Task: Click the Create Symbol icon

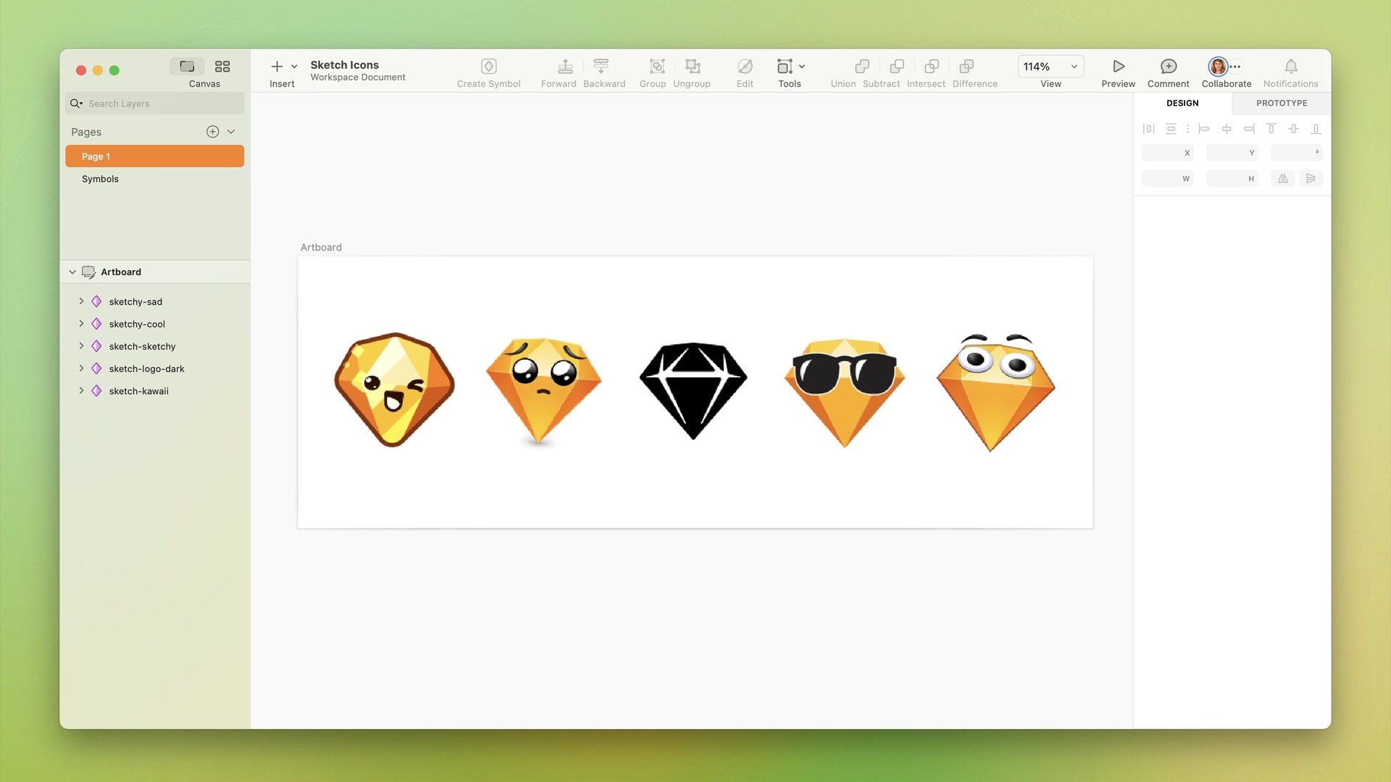Action: point(489,67)
